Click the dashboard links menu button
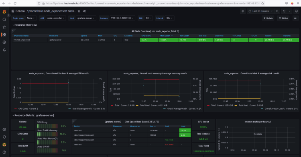Screen dimensions: 301x157 [295, 18]
